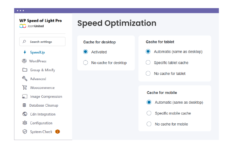Click the Image Compression icon
Viewport: 233px width, 148px height.
pyautogui.click(x=25, y=97)
